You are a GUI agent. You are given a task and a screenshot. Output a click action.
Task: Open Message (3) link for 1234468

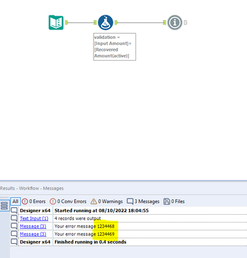click(33, 226)
